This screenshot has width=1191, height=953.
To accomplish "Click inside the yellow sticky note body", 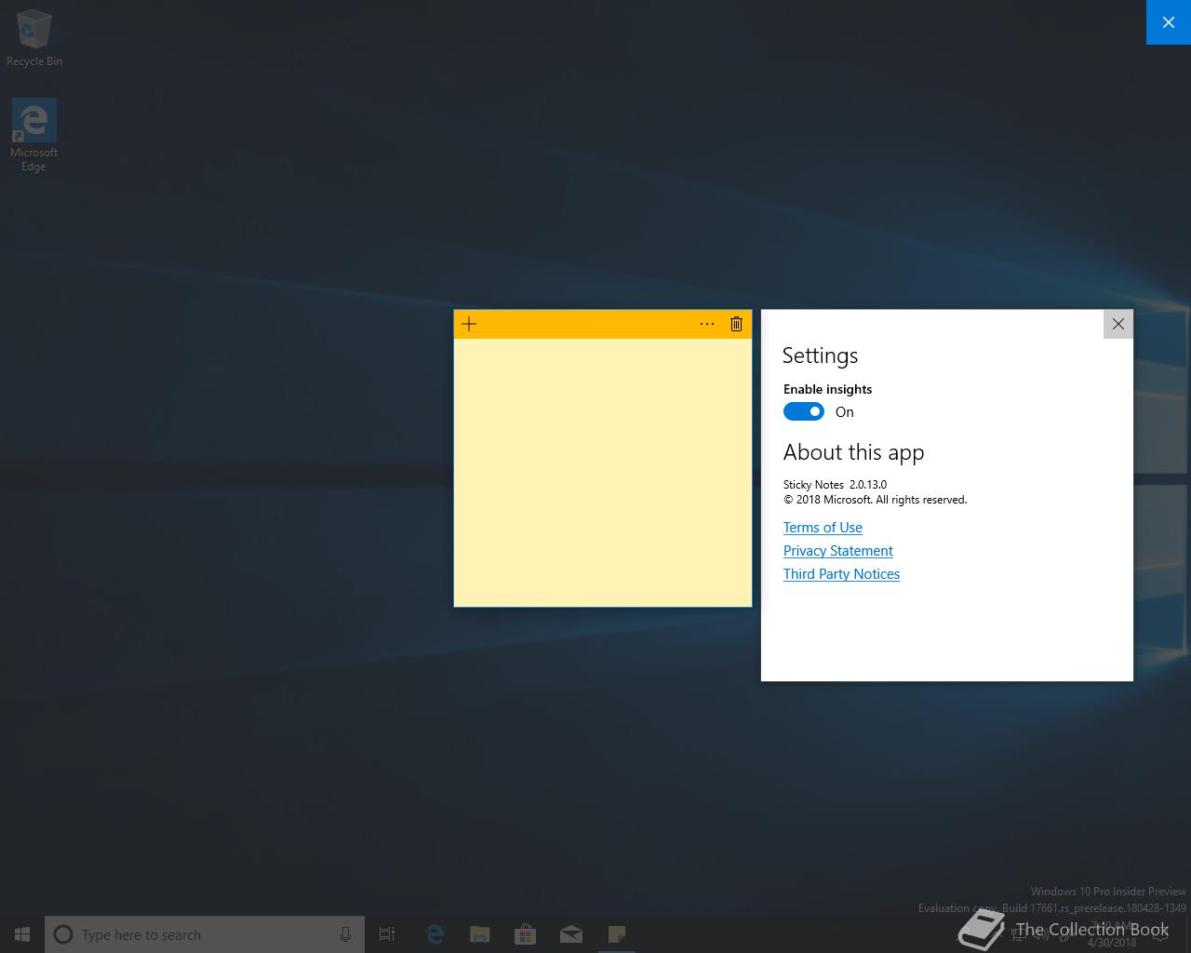I will click(x=603, y=472).
